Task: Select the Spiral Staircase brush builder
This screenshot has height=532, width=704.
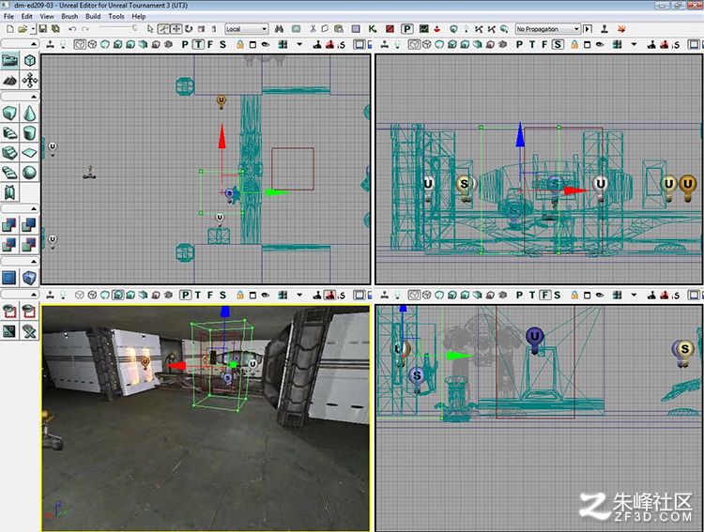Action: (10, 173)
